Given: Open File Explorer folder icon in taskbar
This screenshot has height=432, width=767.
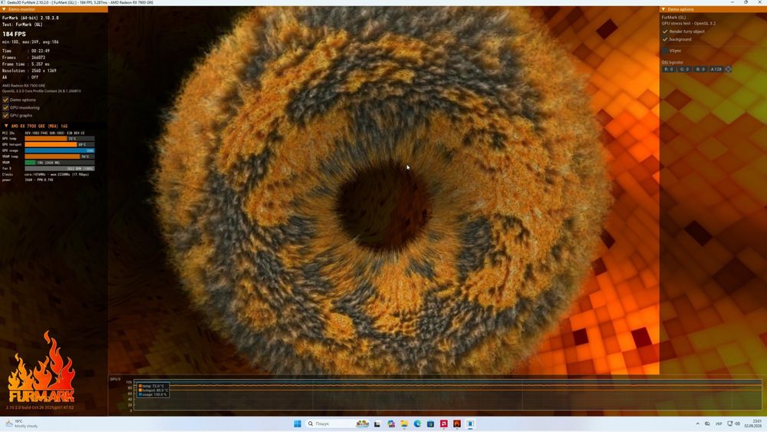Looking at the screenshot, I should (404, 424).
